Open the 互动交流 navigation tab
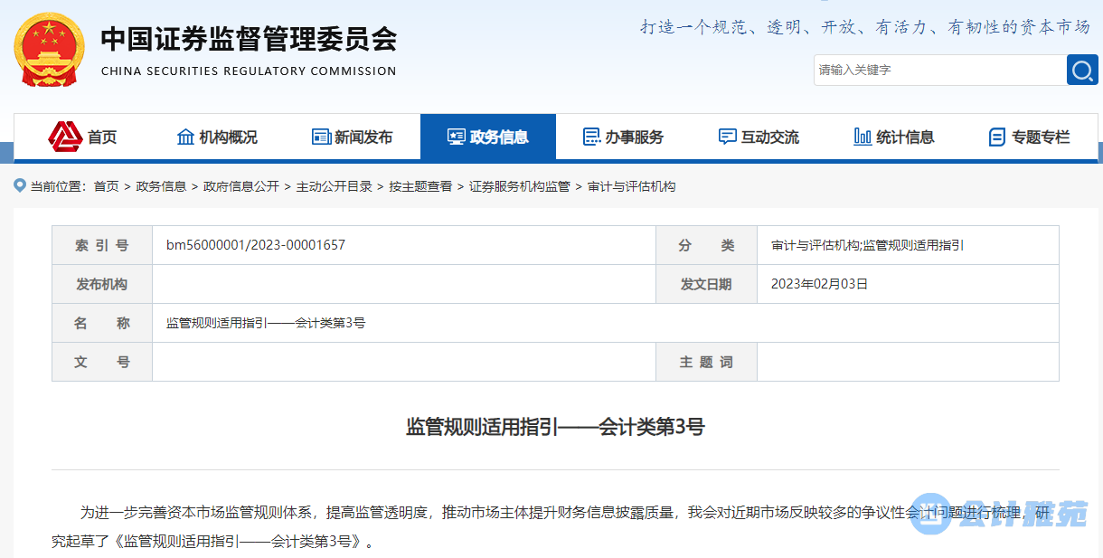The height and width of the screenshot is (558, 1103). tap(759, 137)
